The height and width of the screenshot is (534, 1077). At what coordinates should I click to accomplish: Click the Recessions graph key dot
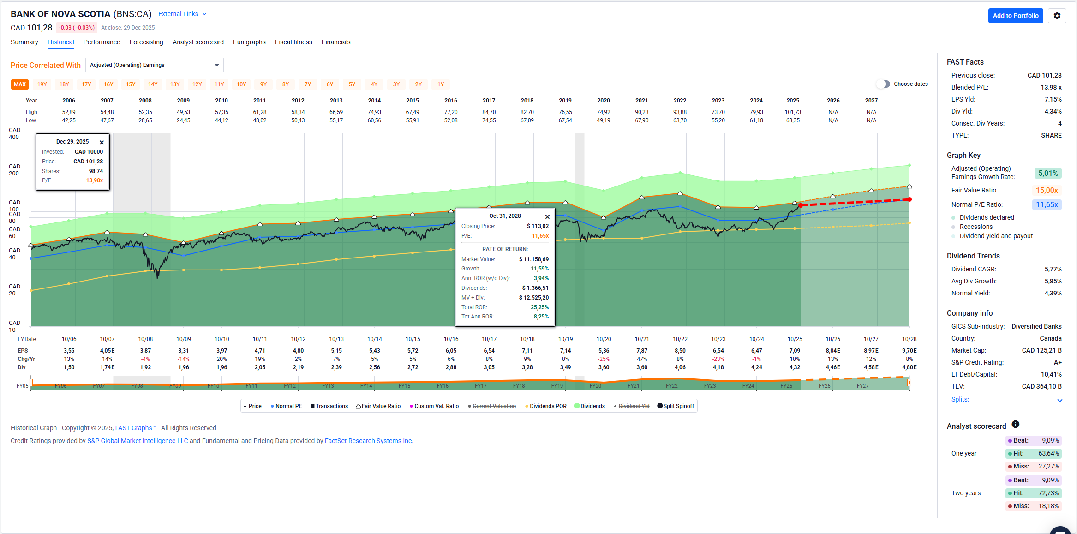click(953, 227)
